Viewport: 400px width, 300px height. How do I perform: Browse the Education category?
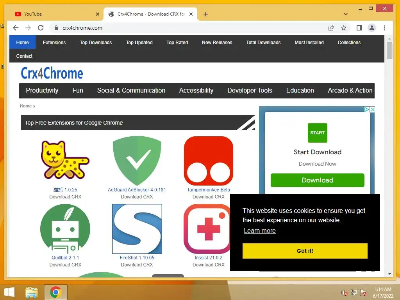point(300,91)
